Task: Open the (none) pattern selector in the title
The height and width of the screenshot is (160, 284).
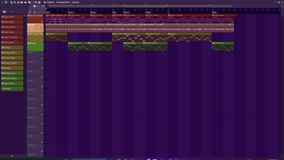Action: (x=76, y=2)
